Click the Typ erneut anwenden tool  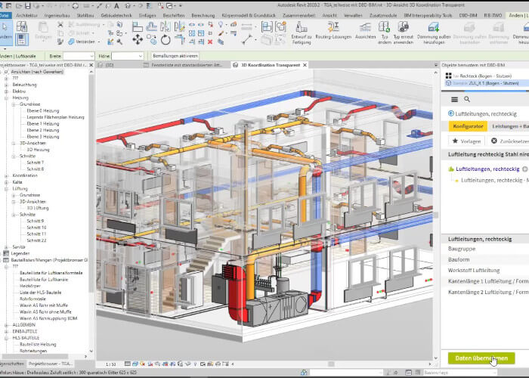pyautogui.click(x=403, y=33)
